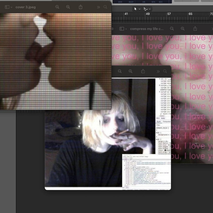The height and width of the screenshot is (213, 213).
Task: Share the cover 3.jpeg image
Action: tap(81, 7)
